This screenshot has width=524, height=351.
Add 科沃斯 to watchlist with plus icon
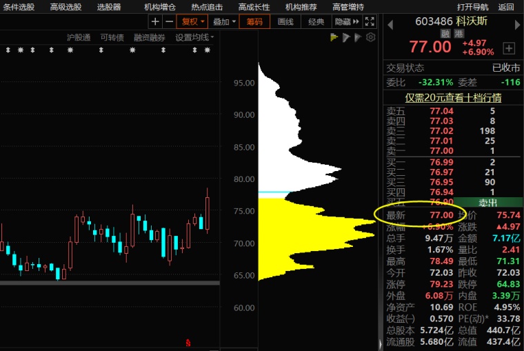pyautogui.click(x=509, y=48)
